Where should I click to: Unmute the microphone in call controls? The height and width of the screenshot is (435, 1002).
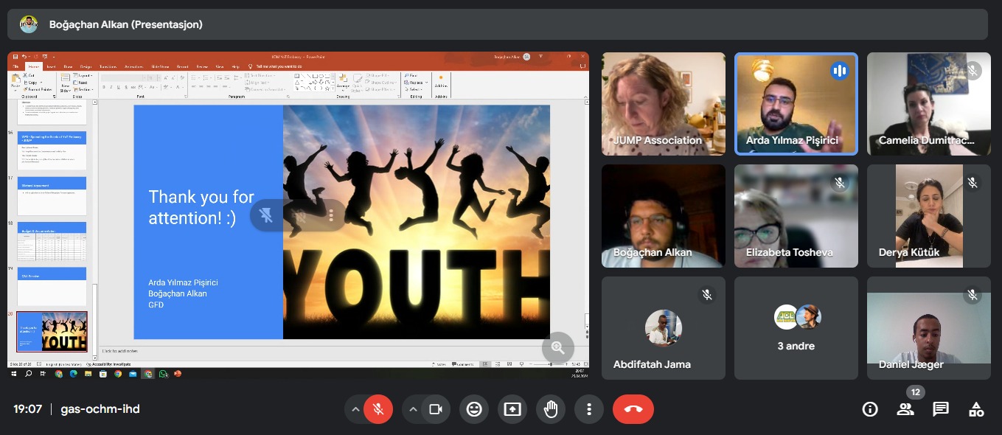378,409
